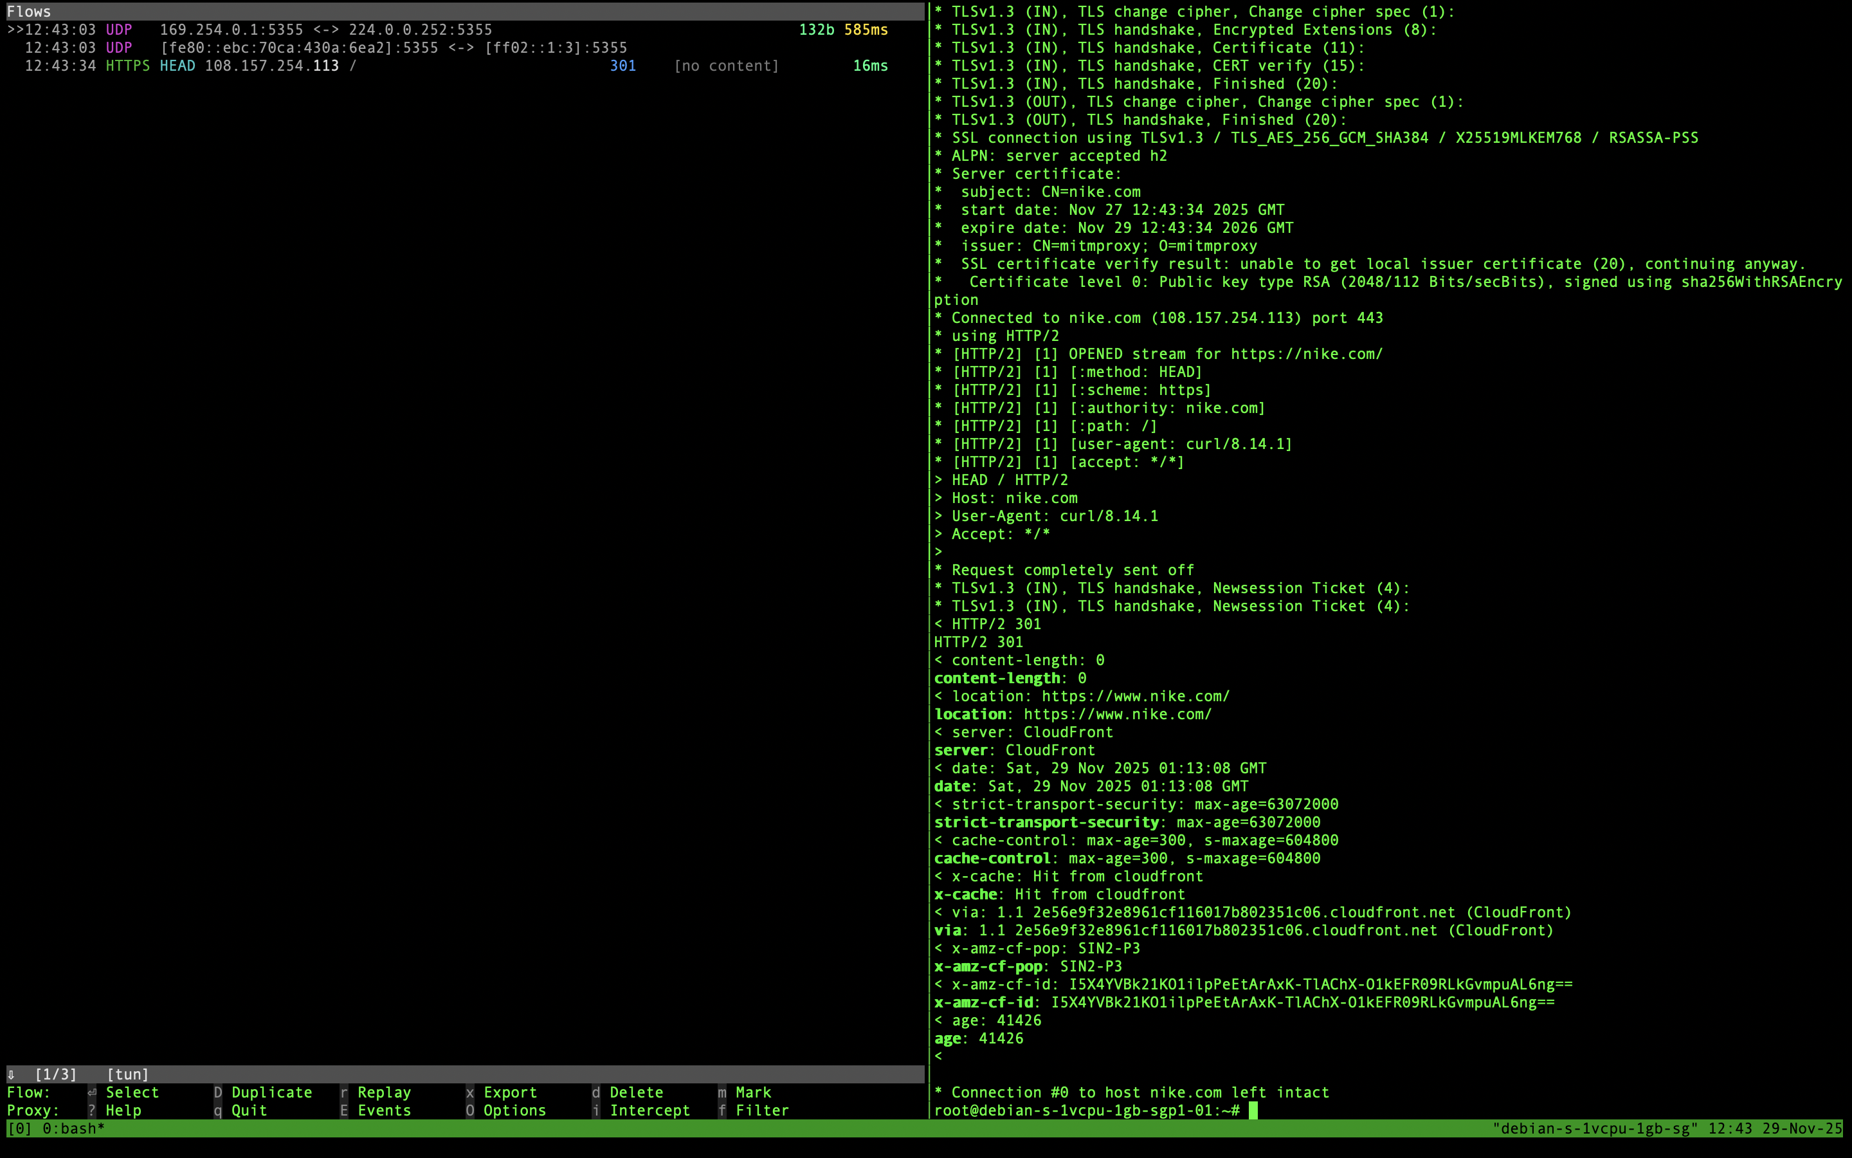Click the question mark key beside Help
This screenshot has height=1158, width=1852.
coord(92,1110)
